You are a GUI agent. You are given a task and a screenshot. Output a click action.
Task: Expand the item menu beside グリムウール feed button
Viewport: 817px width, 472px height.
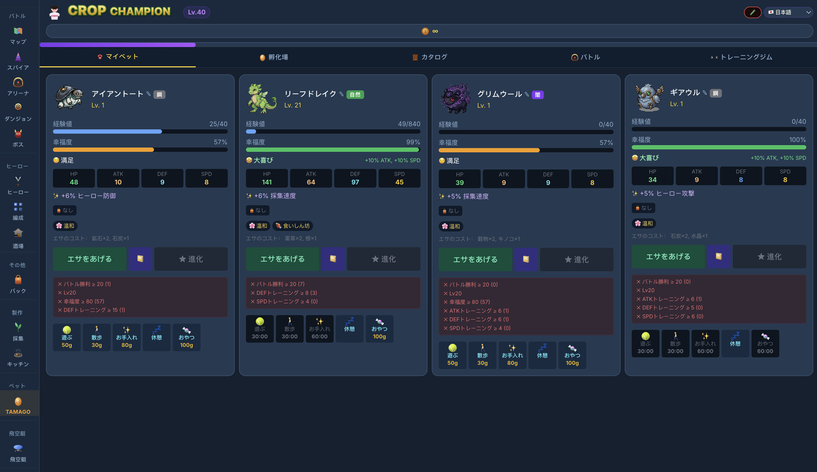(526, 259)
